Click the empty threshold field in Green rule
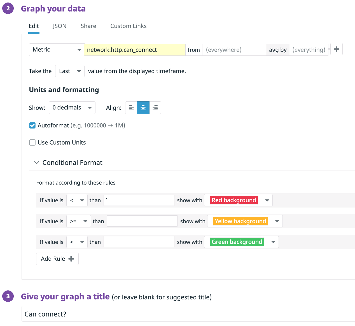 [139, 242]
